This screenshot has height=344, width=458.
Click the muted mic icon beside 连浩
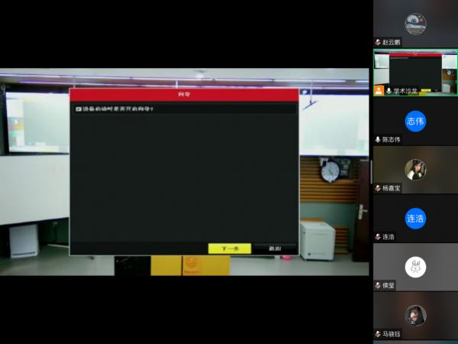point(377,237)
